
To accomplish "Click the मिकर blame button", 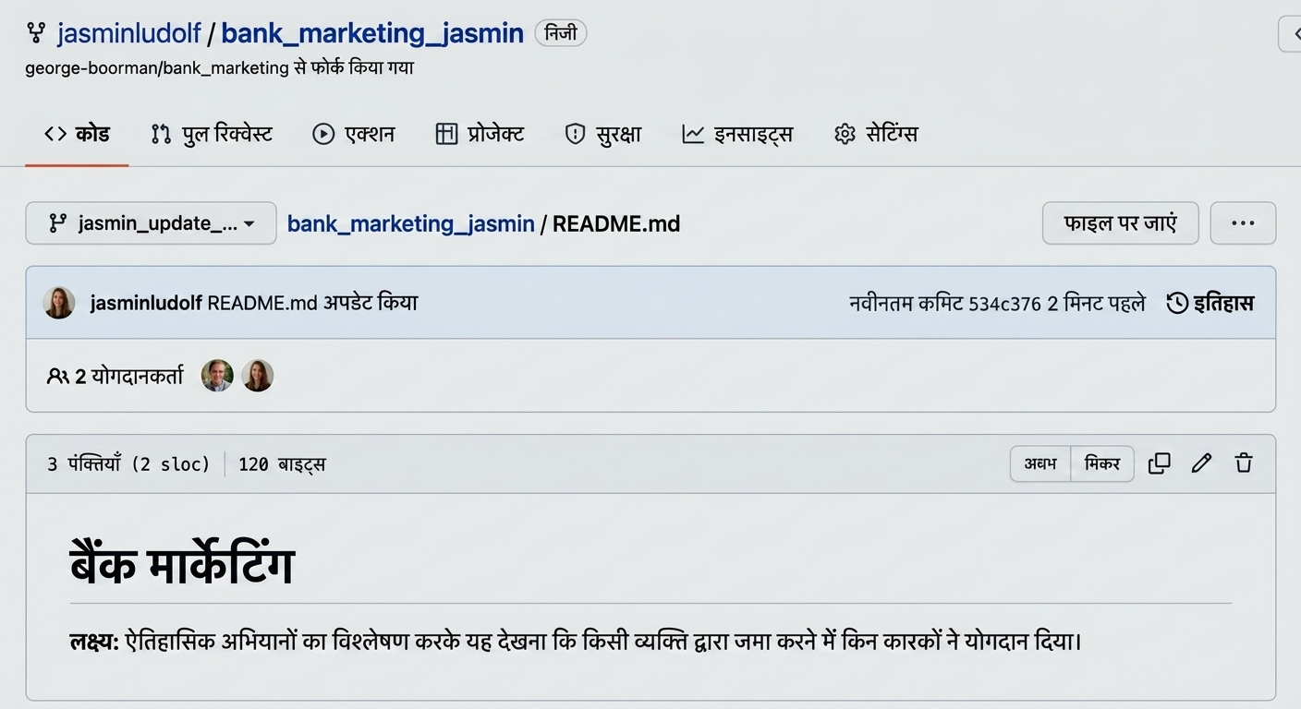I will [1102, 463].
